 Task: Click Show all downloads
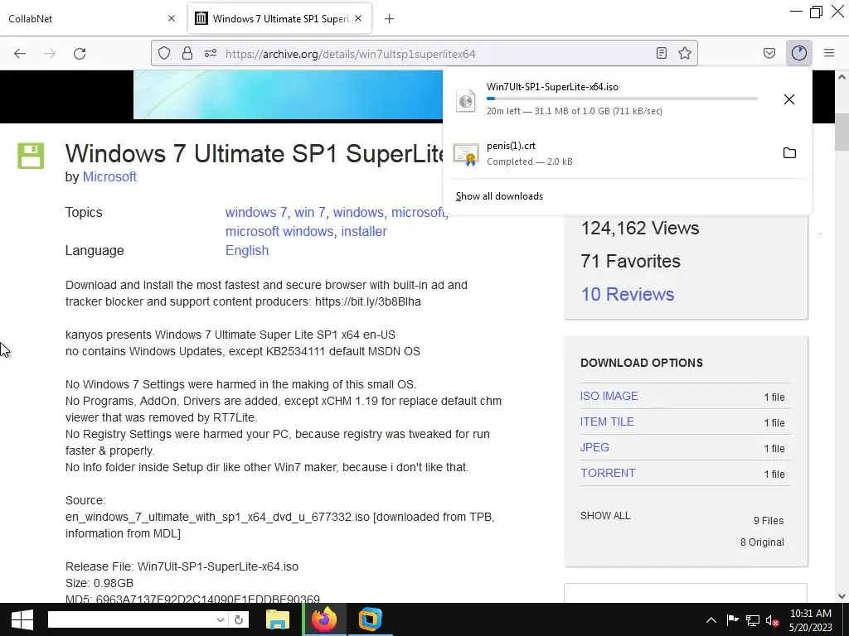(x=499, y=196)
